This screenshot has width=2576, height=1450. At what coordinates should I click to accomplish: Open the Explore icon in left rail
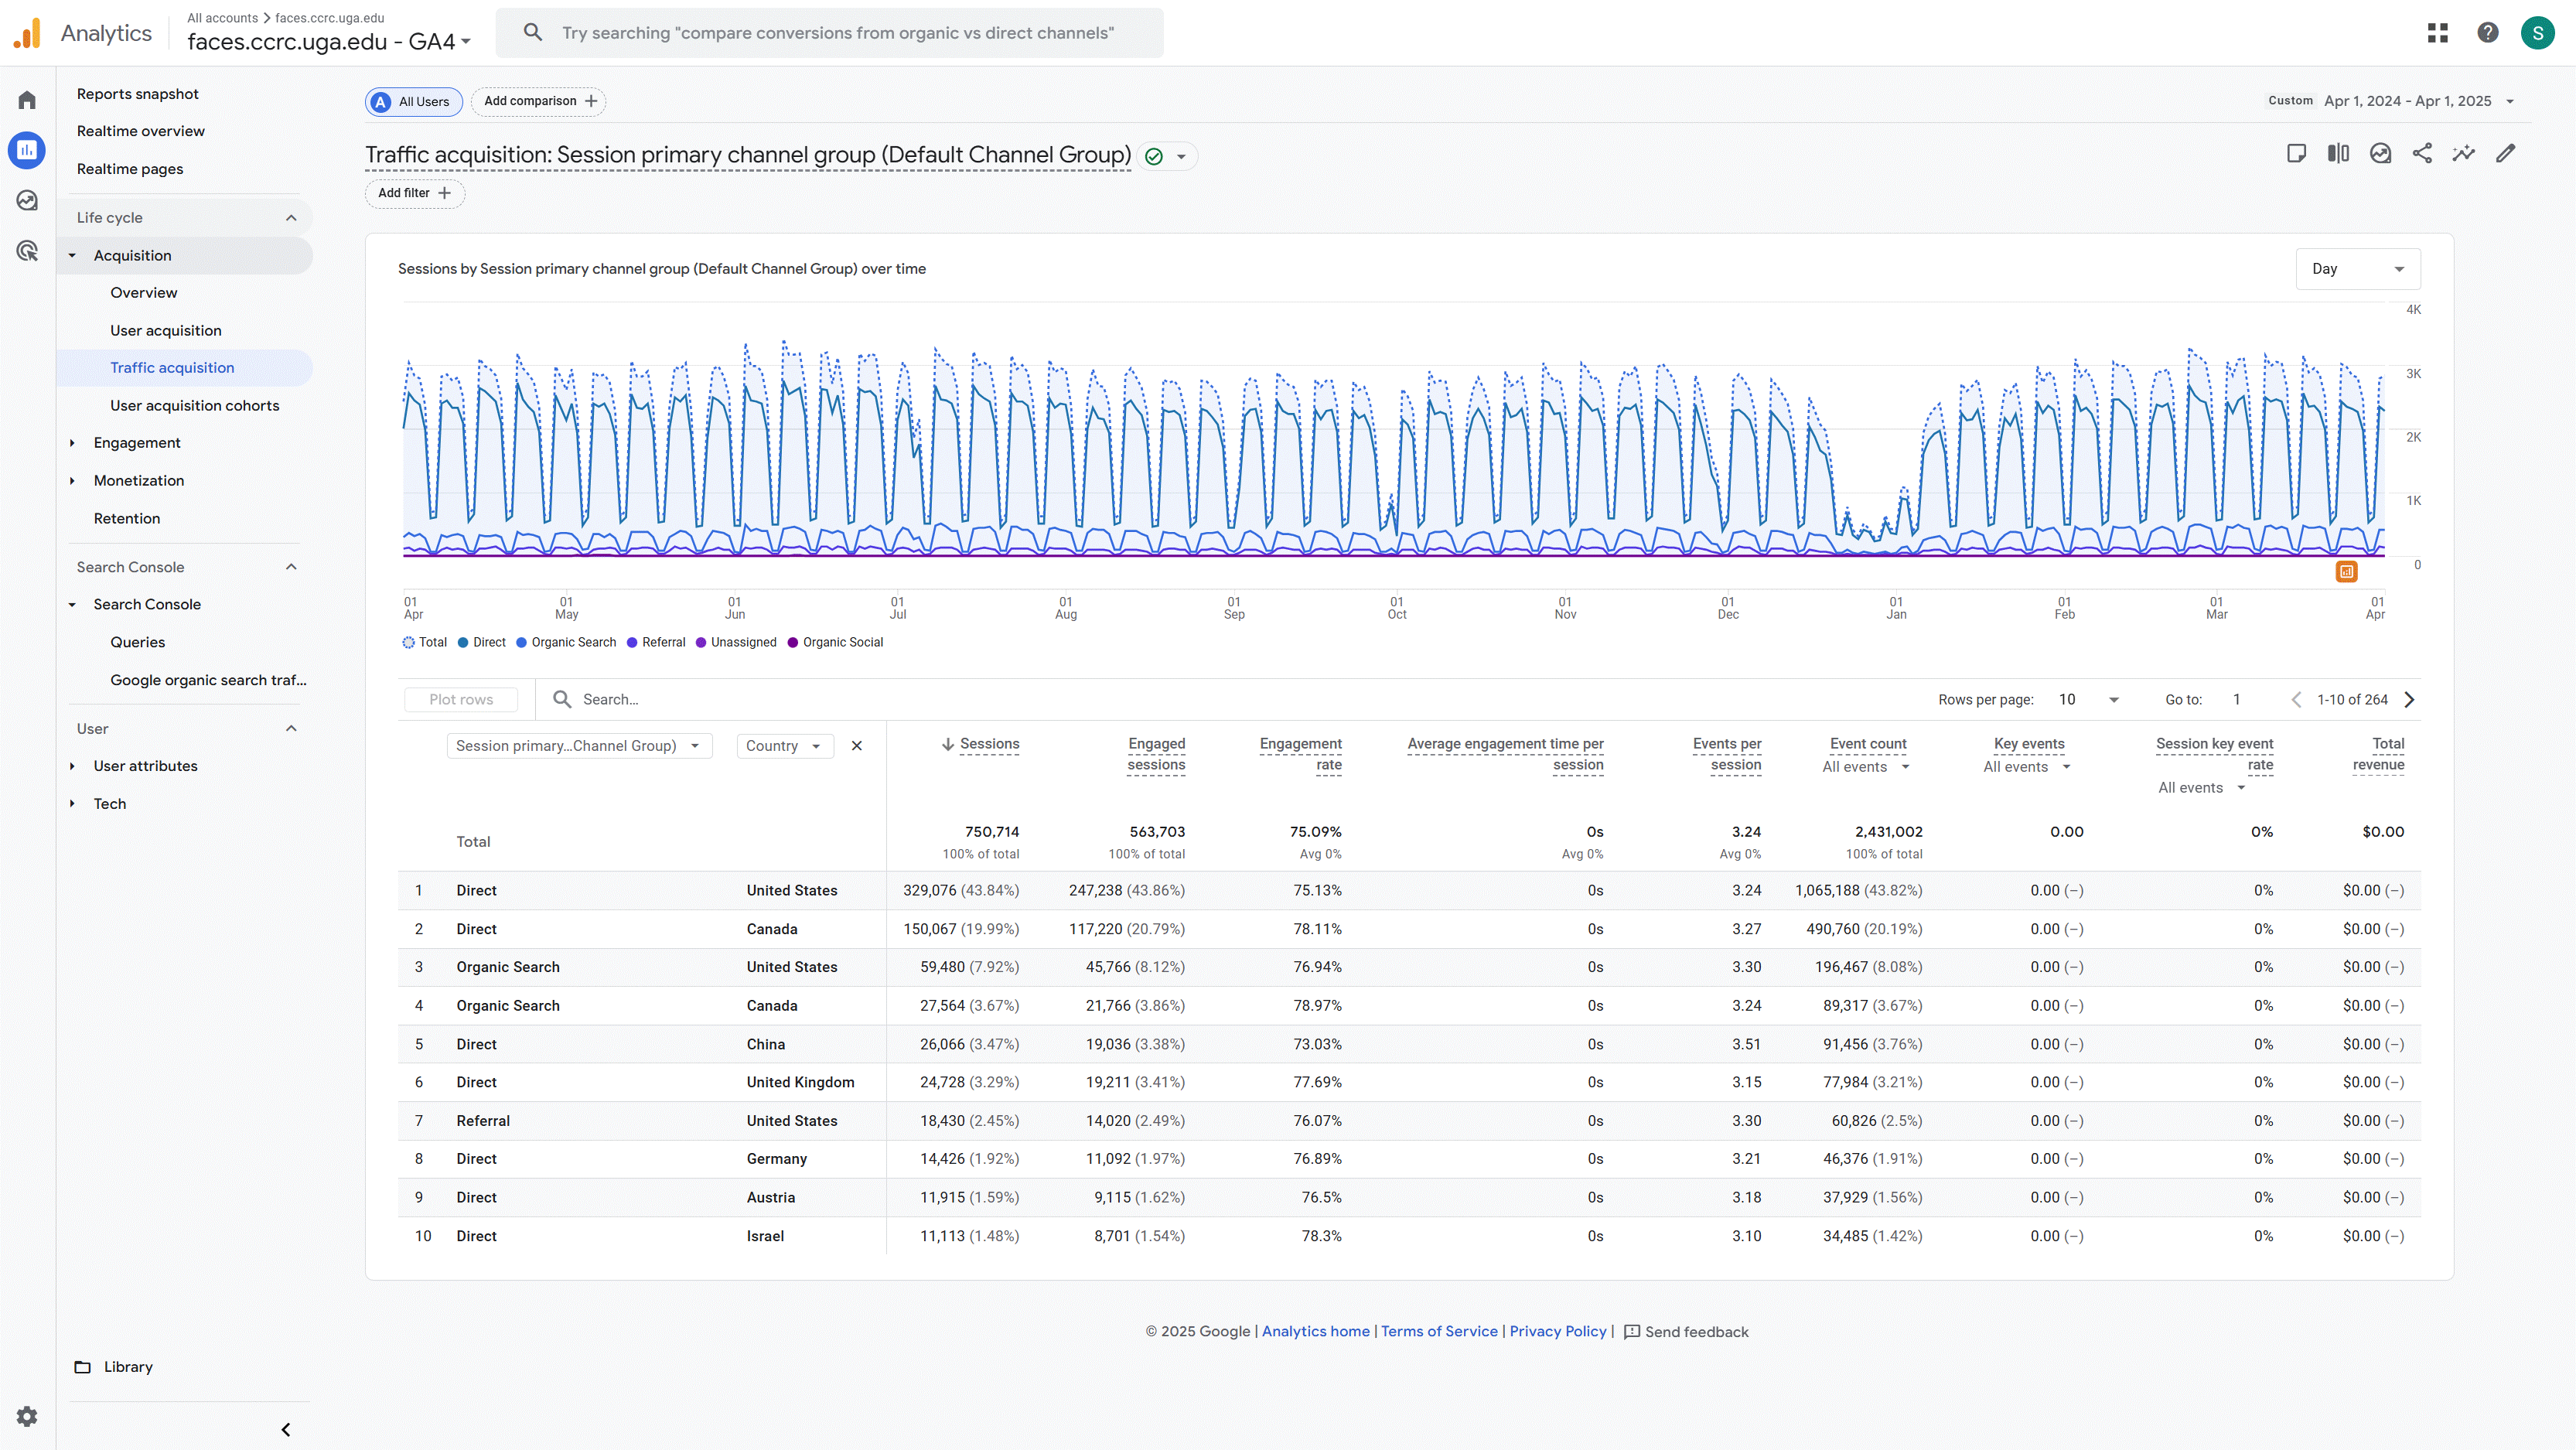27,200
